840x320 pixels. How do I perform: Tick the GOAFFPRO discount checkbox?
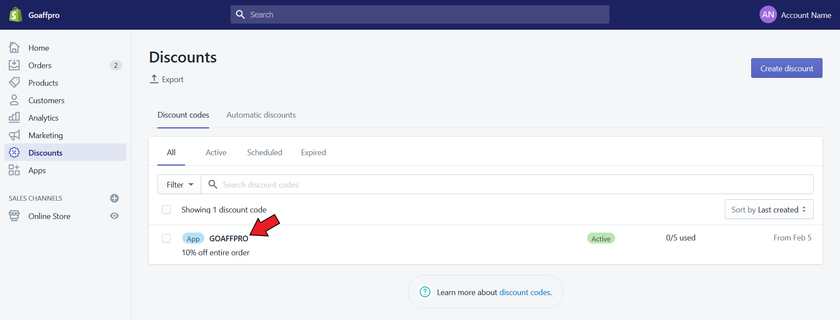tap(166, 238)
